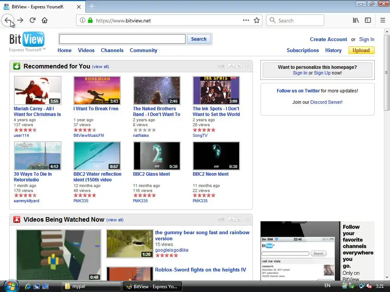390x292 pixels.
Task: Go back with the browser back arrow
Action: coord(8,21)
